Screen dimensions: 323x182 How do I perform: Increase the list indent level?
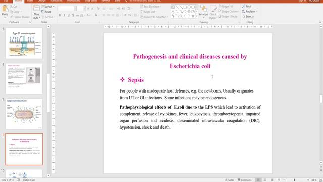point(123,8)
